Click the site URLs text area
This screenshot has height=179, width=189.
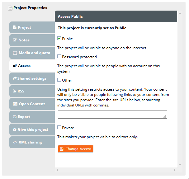tap(112, 114)
